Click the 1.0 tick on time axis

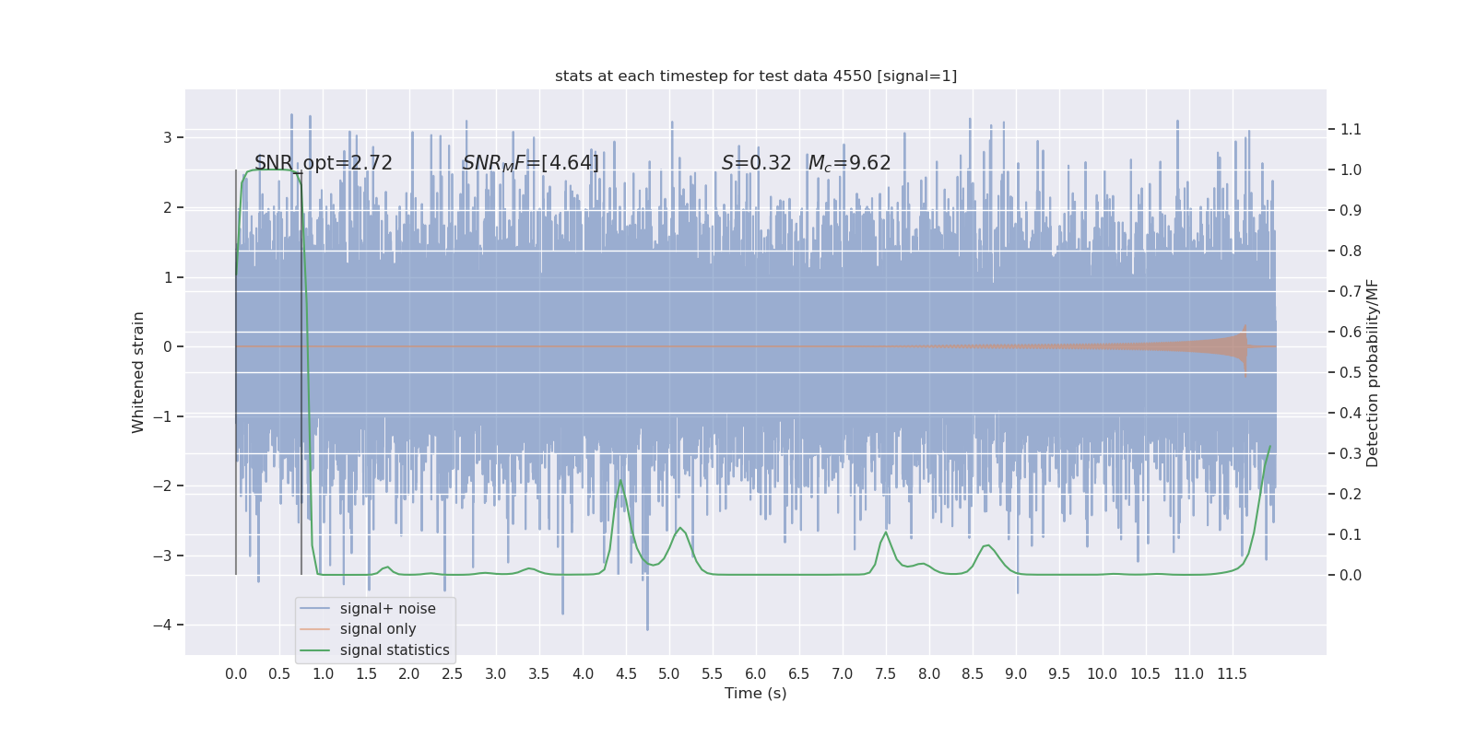[x=323, y=673]
